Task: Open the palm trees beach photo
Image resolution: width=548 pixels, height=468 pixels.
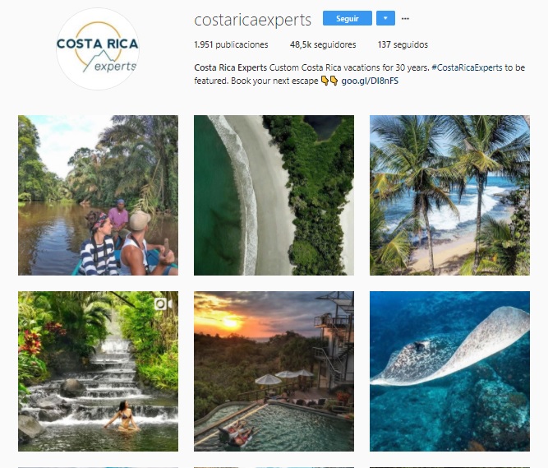Action: (449, 195)
